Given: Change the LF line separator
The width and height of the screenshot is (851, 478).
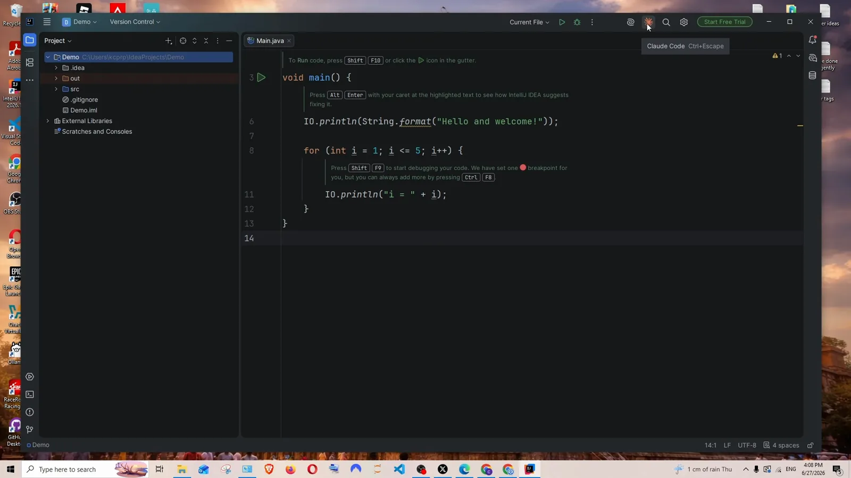Looking at the screenshot, I should [x=727, y=445].
